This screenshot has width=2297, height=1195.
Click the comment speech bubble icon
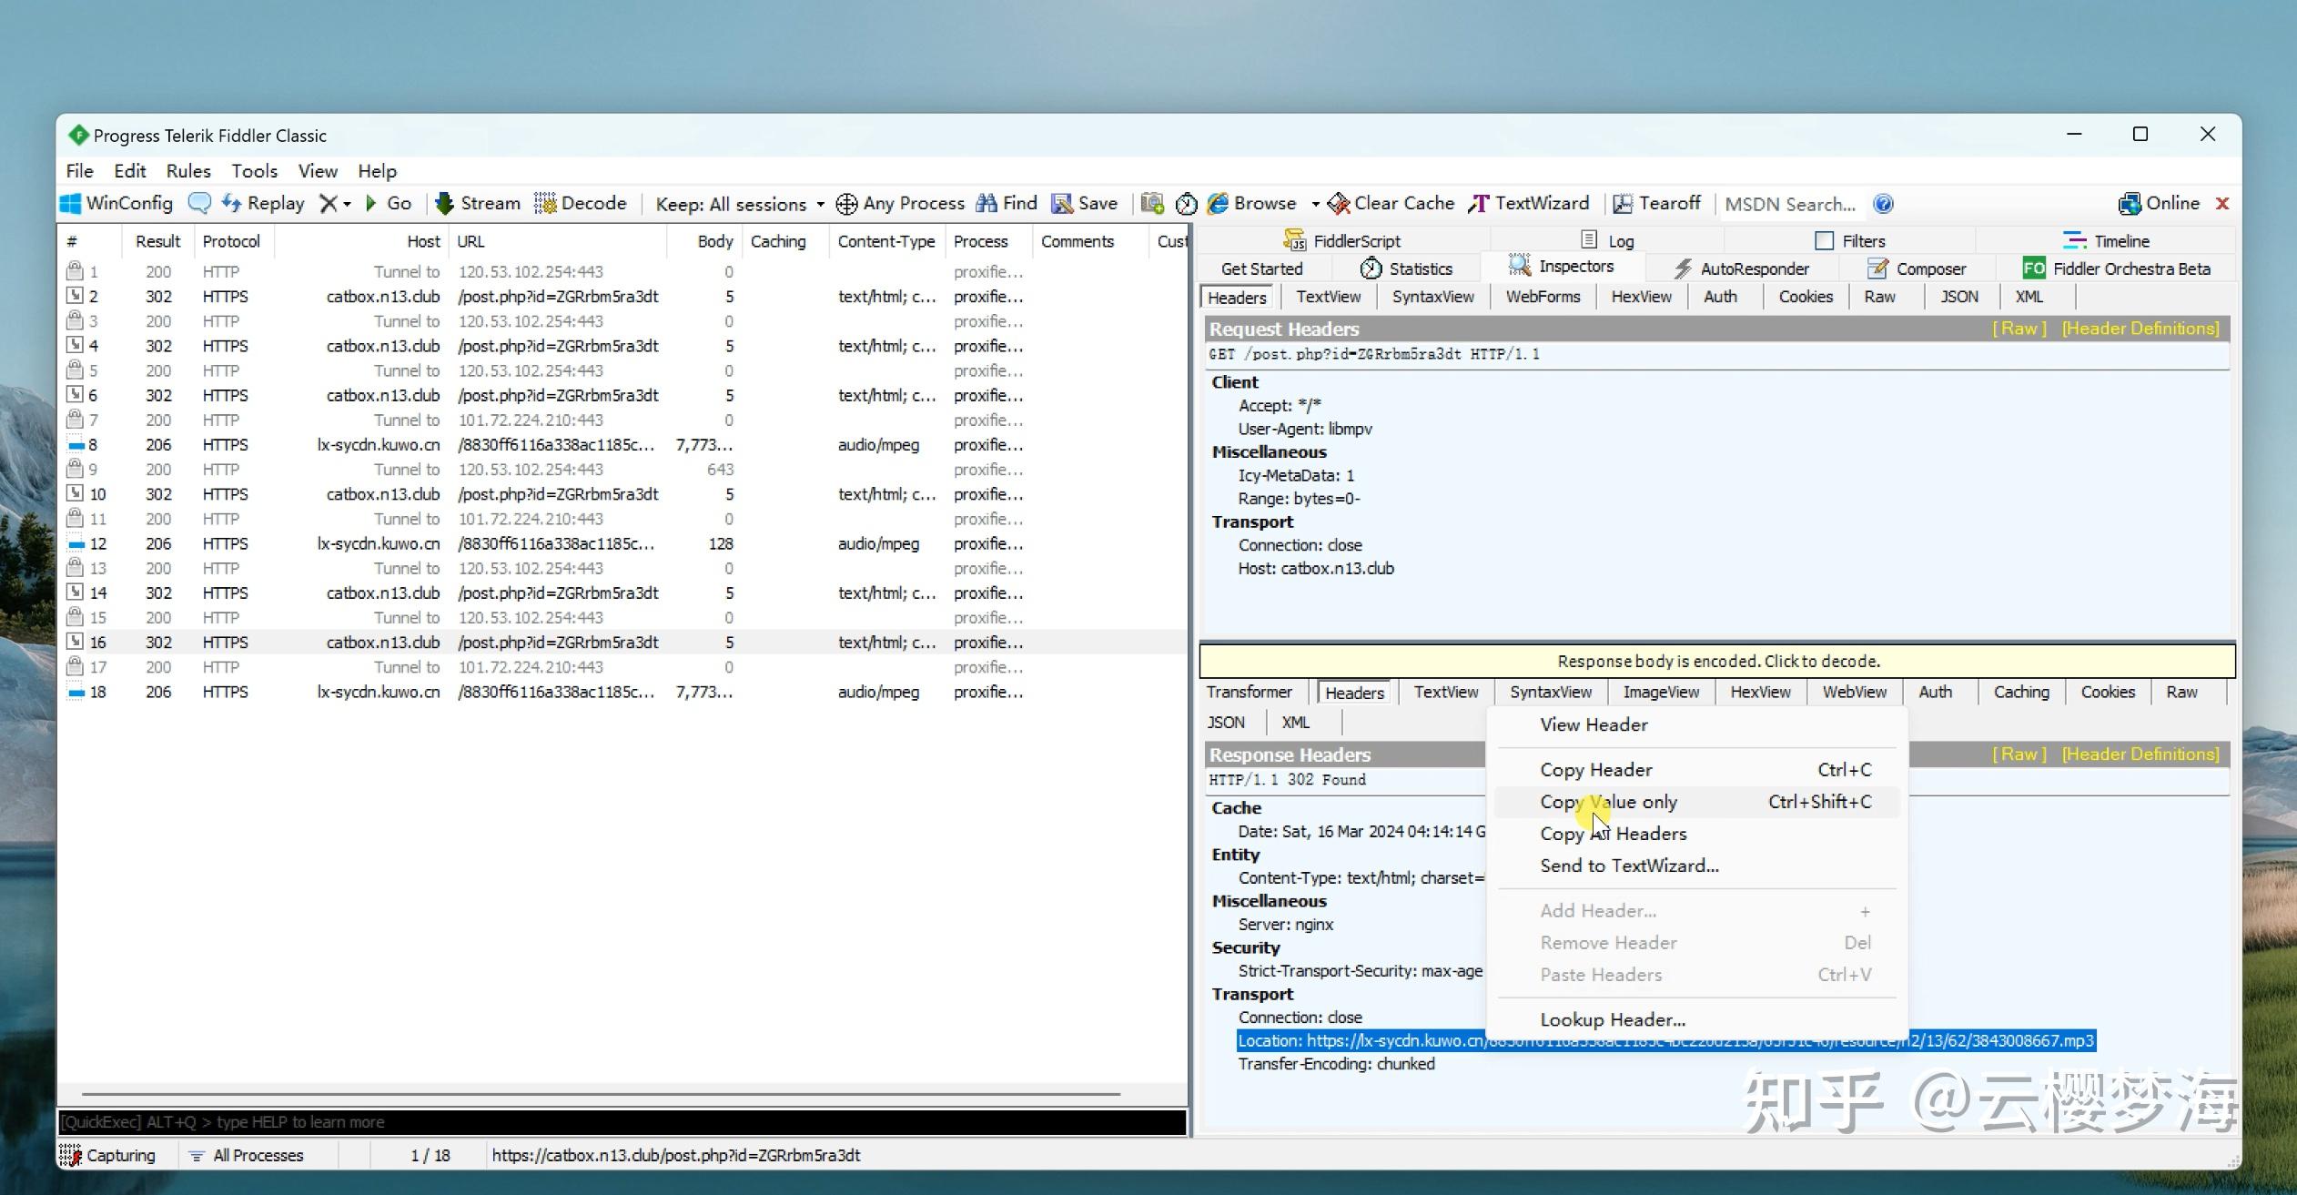tap(199, 204)
